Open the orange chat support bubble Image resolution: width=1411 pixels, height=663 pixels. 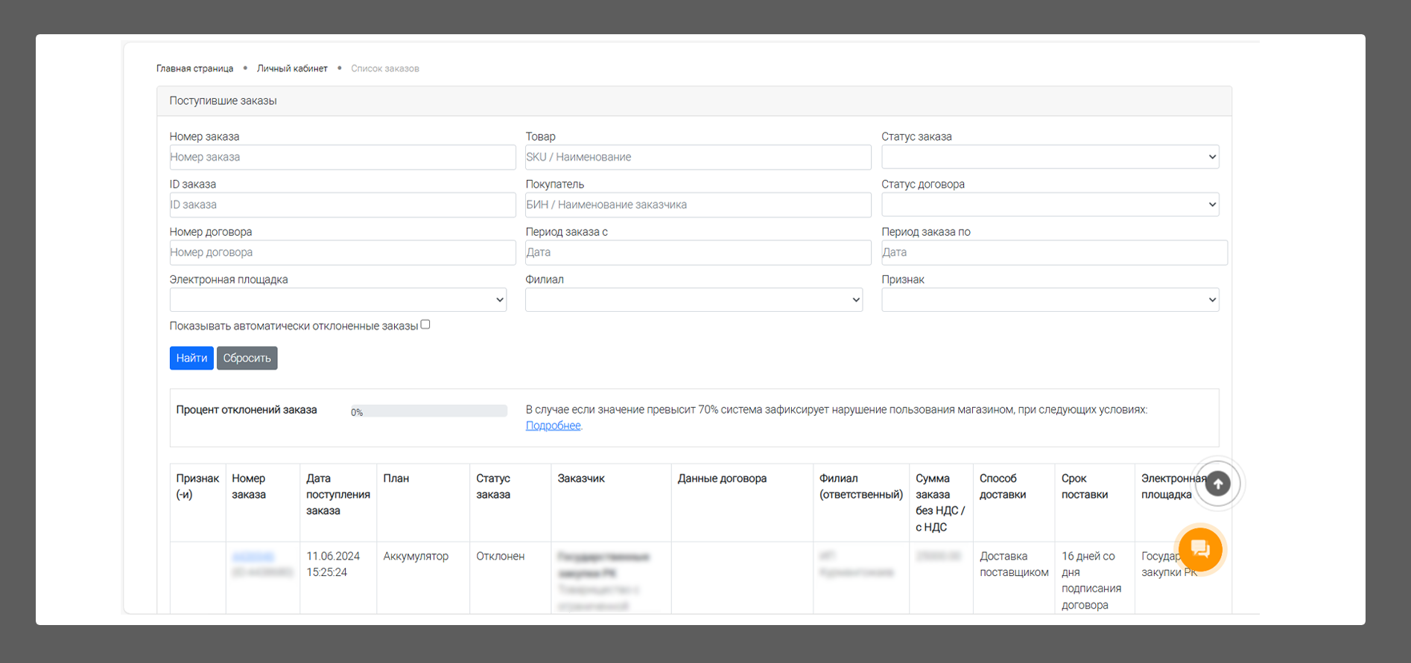coord(1199,549)
